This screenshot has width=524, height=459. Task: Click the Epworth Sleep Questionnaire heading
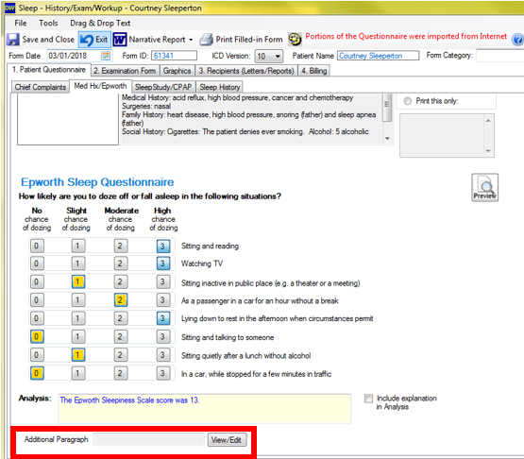pos(97,182)
